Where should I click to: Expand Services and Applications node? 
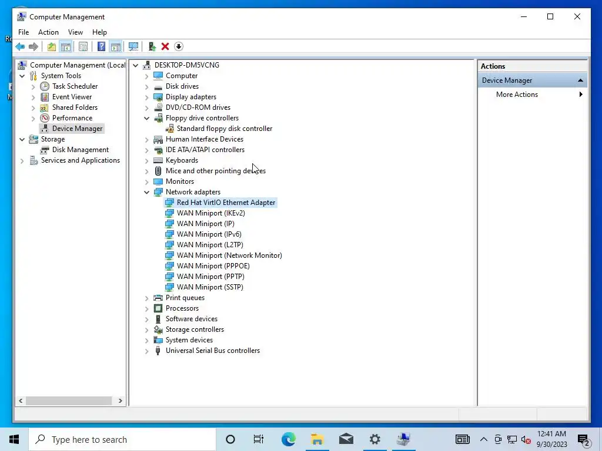pyautogui.click(x=22, y=161)
